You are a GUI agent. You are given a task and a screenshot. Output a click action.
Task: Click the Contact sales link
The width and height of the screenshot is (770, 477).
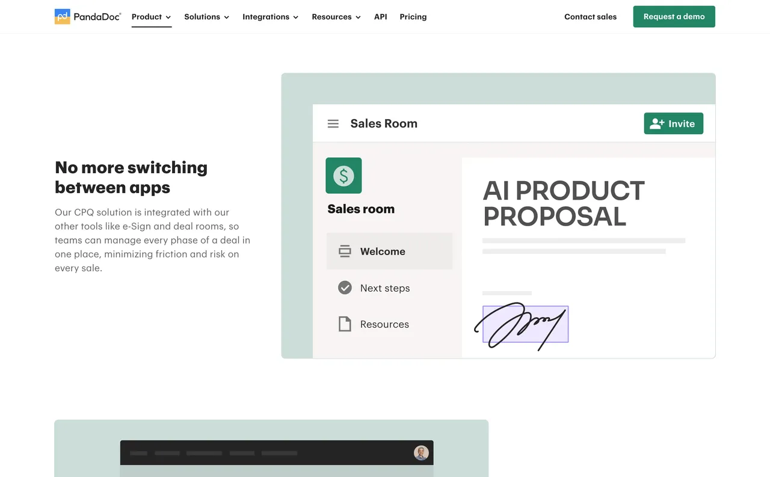(x=590, y=17)
